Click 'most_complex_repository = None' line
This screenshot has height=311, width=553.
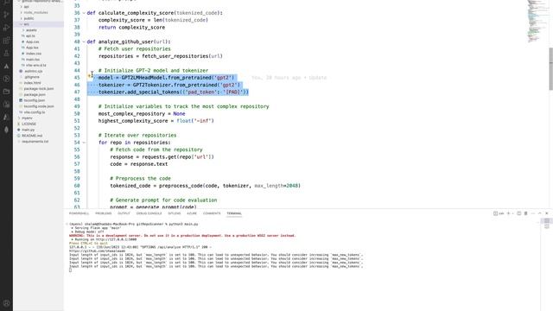click(x=142, y=114)
